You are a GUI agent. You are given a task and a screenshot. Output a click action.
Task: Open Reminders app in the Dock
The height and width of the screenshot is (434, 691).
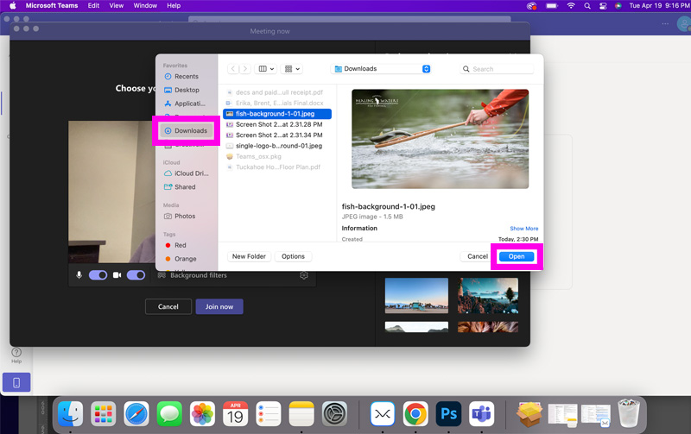coord(269,414)
